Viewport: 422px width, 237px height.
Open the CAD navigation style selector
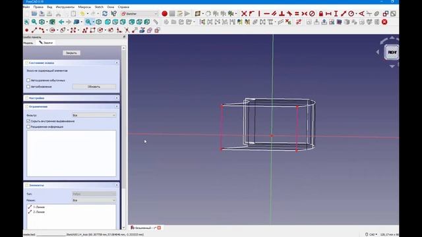point(371,234)
